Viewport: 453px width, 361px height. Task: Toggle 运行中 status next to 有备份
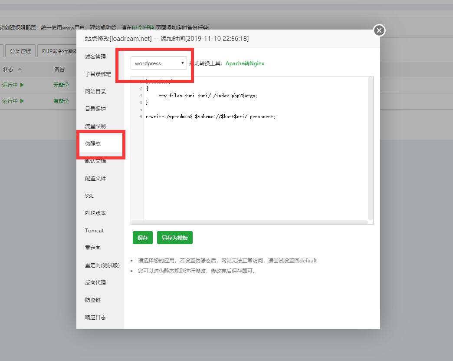point(13,101)
